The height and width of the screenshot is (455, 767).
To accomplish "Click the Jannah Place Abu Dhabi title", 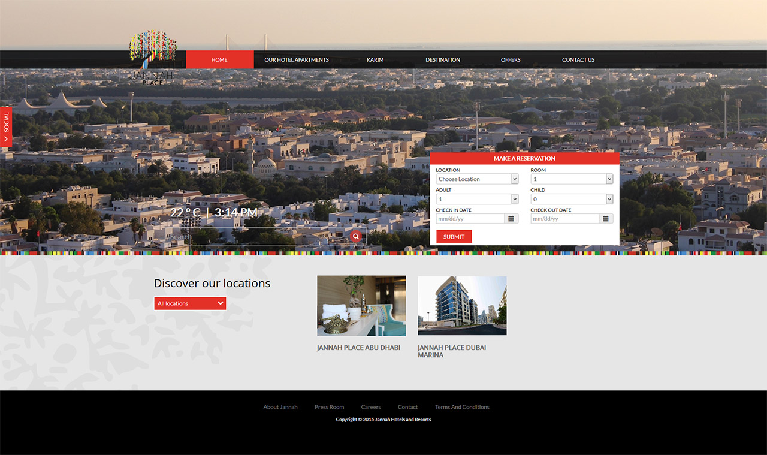I will pos(358,348).
